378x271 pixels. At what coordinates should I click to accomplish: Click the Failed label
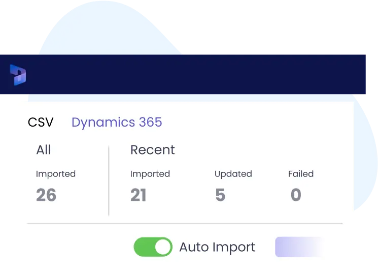point(301,174)
